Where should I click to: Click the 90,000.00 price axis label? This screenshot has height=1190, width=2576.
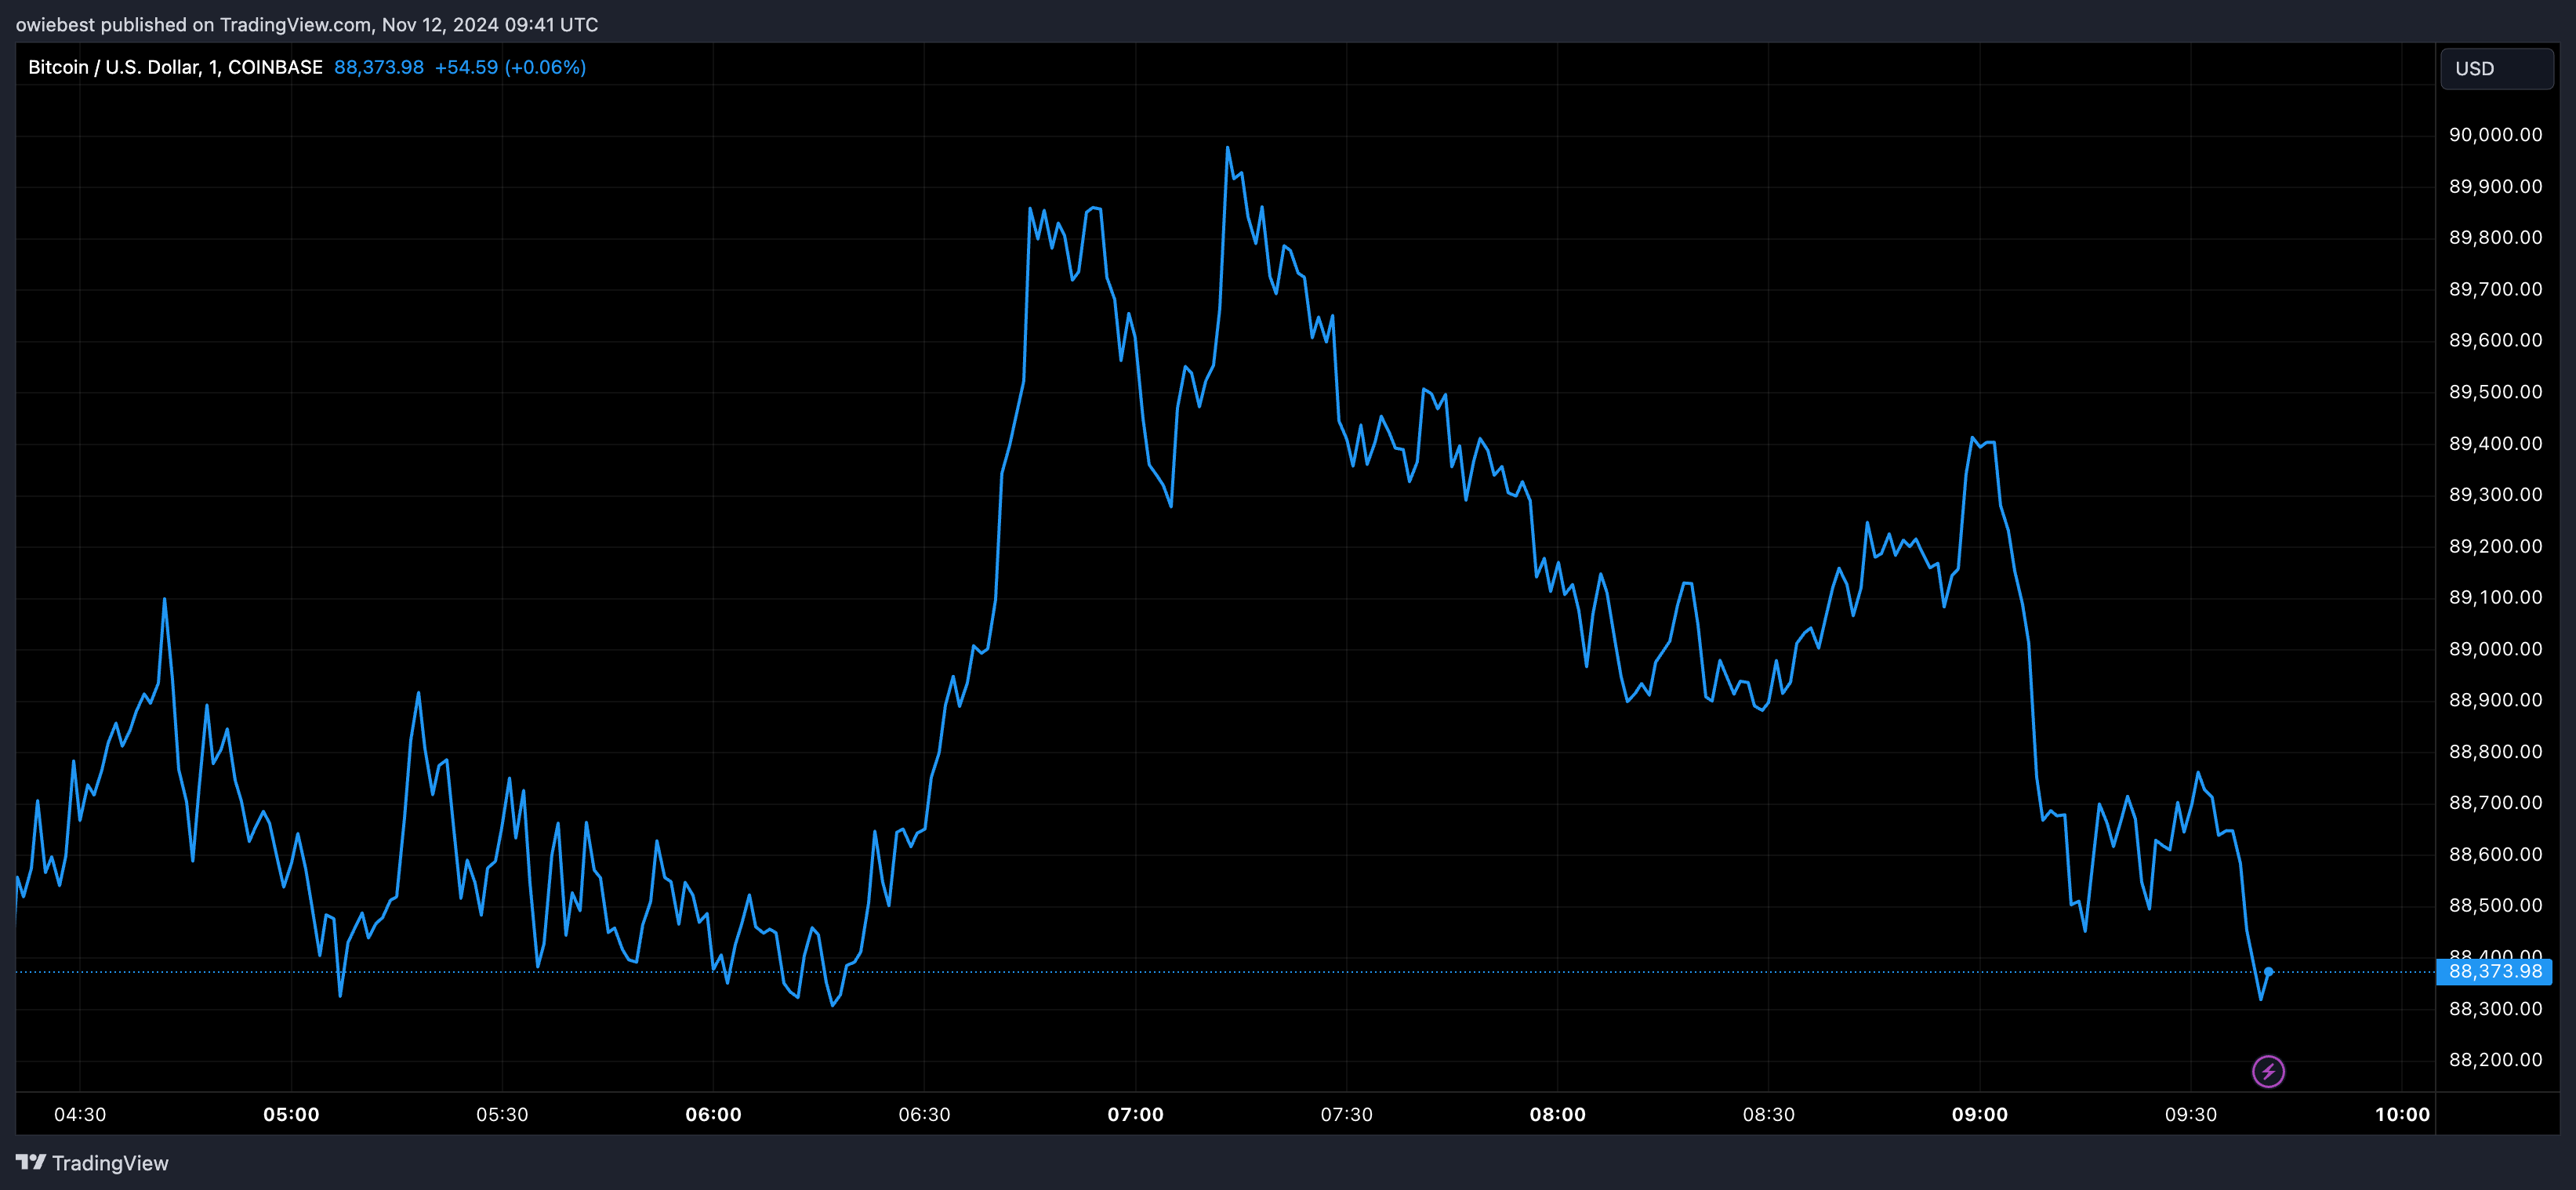point(2495,135)
